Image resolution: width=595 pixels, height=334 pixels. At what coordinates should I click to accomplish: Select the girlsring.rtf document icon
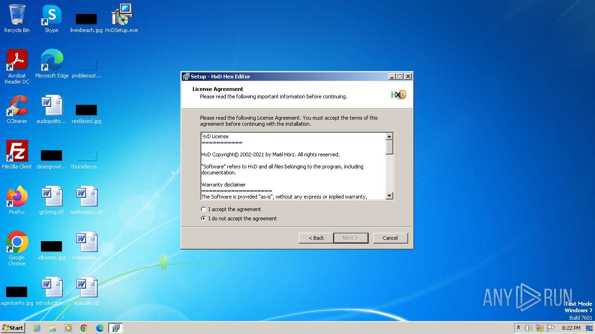pos(52,200)
